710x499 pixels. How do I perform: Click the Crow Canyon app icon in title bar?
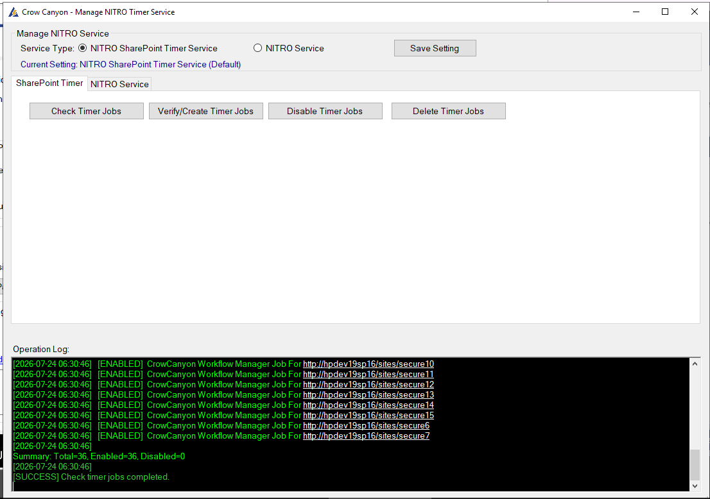(13, 12)
